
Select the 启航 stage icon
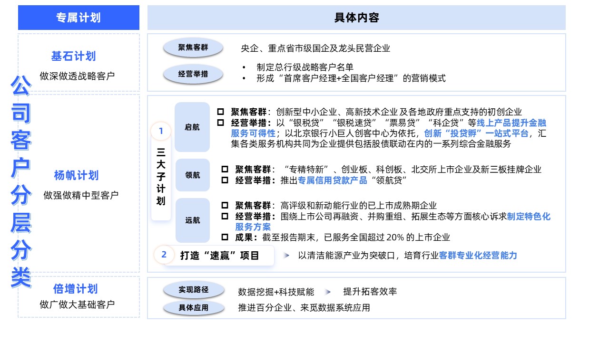tap(192, 127)
